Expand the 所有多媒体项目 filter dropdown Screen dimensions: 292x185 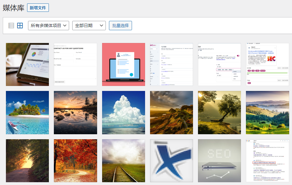(48, 25)
